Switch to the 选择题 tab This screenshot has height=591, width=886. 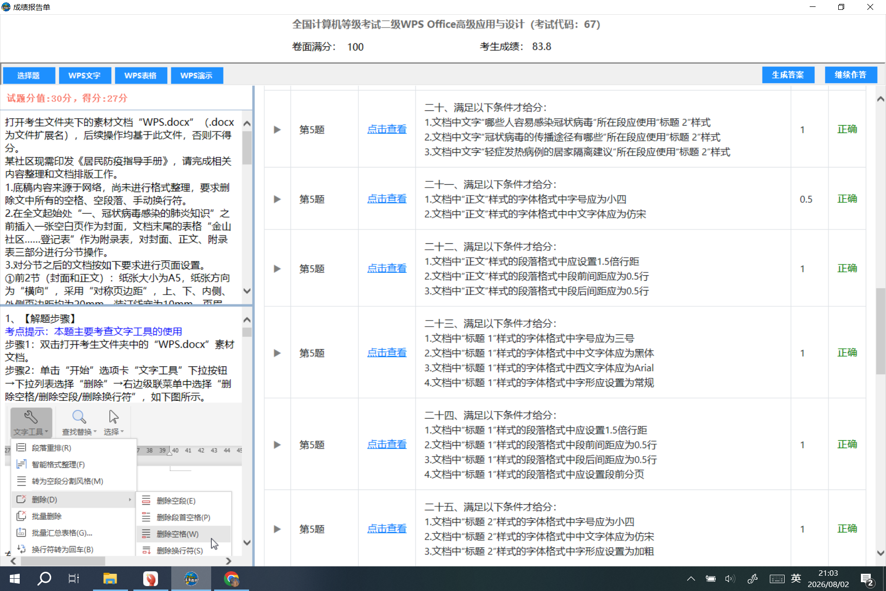(x=29, y=75)
